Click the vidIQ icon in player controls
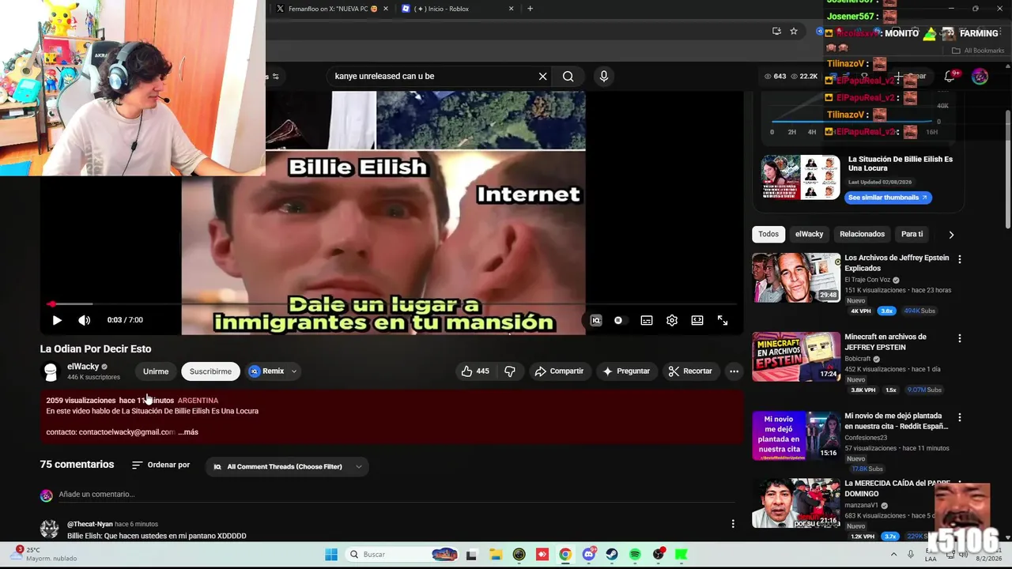1012x569 pixels. coord(596,320)
